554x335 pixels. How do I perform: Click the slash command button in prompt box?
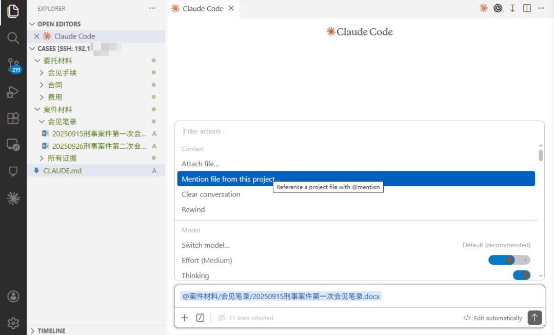[200, 318]
